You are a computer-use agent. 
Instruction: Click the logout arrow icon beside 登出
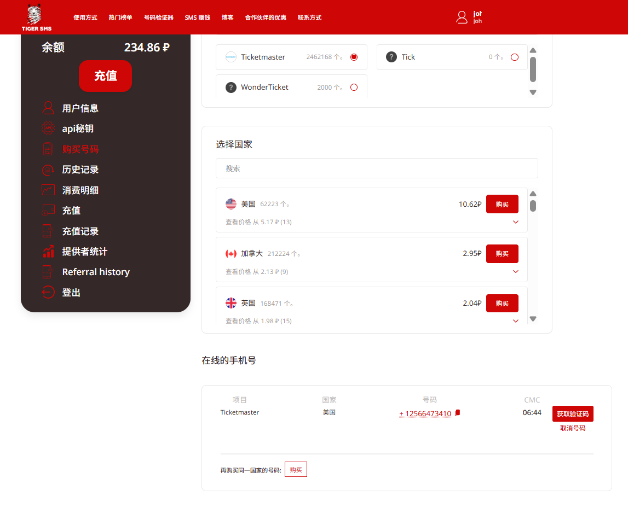[48, 293]
